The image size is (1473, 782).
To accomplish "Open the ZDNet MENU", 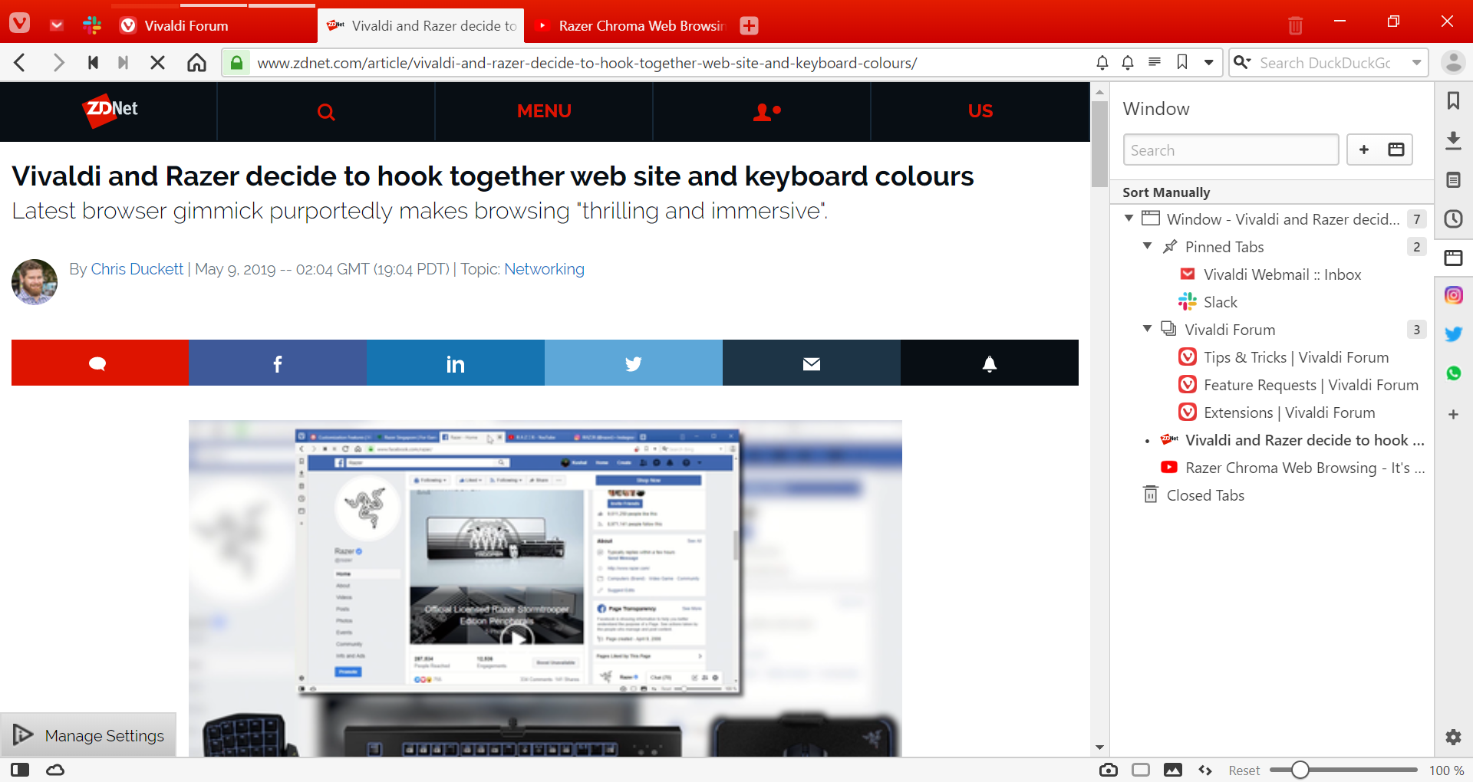I will point(544,112).
